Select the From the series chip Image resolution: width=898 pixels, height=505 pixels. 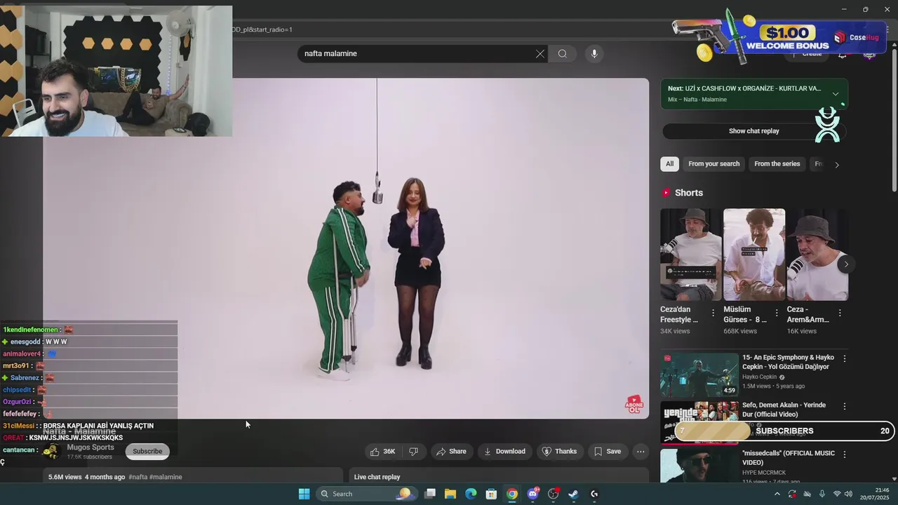(x=777, y=164)
